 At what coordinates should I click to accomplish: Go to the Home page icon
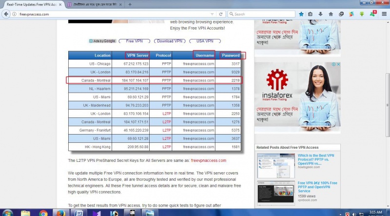point(331,14)
